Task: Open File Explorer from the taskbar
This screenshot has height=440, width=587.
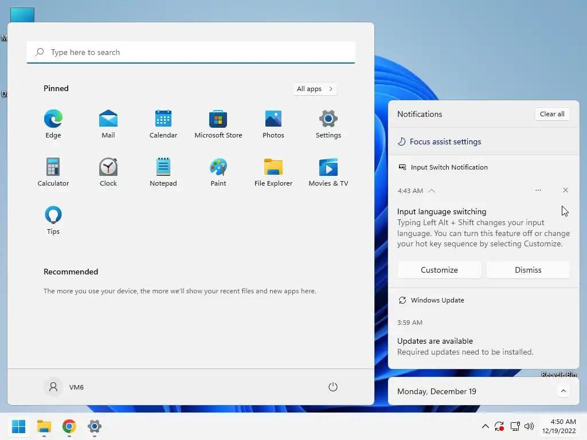Action: (44, 426)
